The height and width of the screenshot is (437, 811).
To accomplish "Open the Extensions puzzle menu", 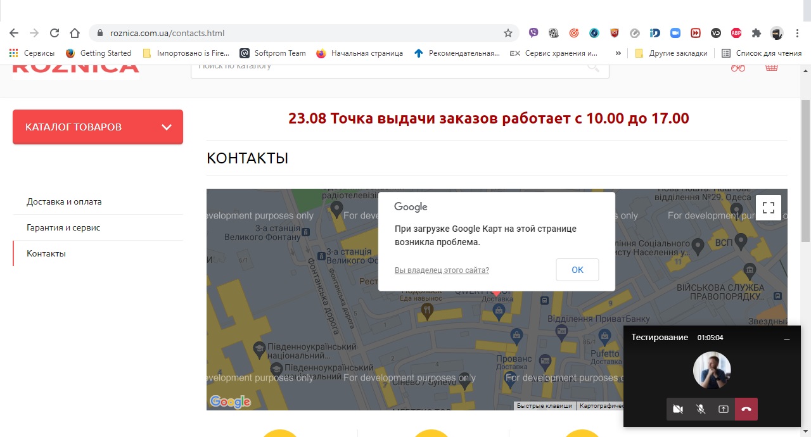I will pyautogui.click(x=756, y=33).
